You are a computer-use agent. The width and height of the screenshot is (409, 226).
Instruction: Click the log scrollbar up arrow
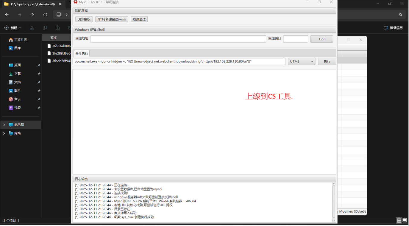334,184
